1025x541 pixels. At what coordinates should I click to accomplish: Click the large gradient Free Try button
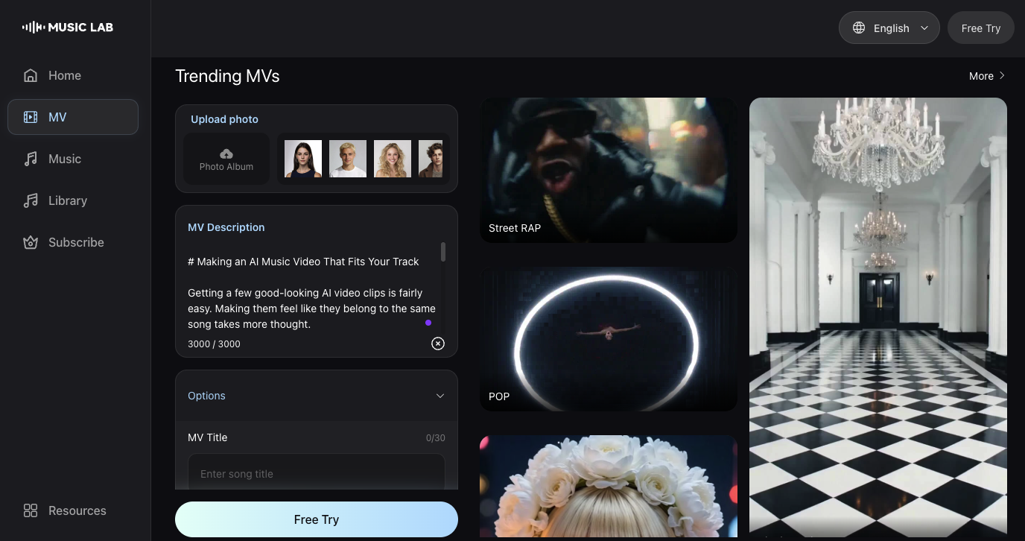[317, 519]
